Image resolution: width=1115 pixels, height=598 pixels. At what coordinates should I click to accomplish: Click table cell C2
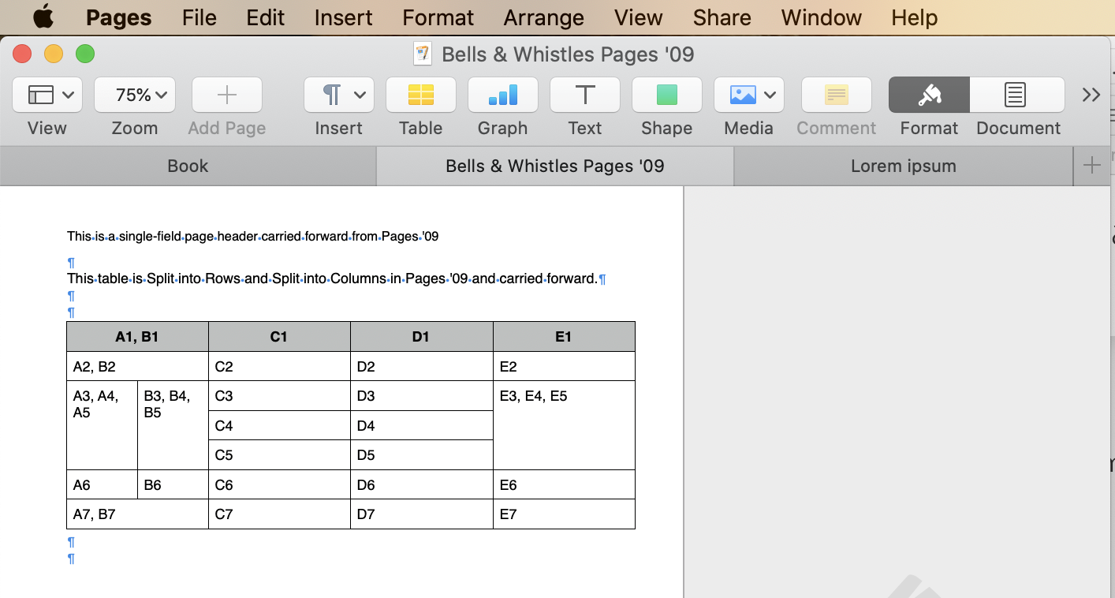tap(279, 366)
